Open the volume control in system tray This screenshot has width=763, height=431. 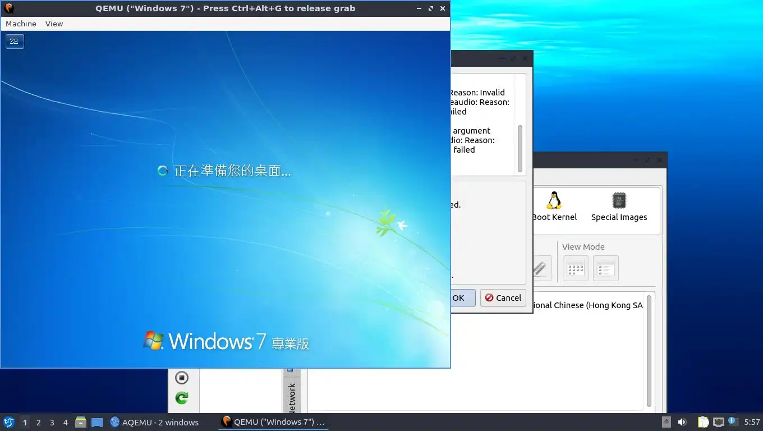[x=682, y=422]
